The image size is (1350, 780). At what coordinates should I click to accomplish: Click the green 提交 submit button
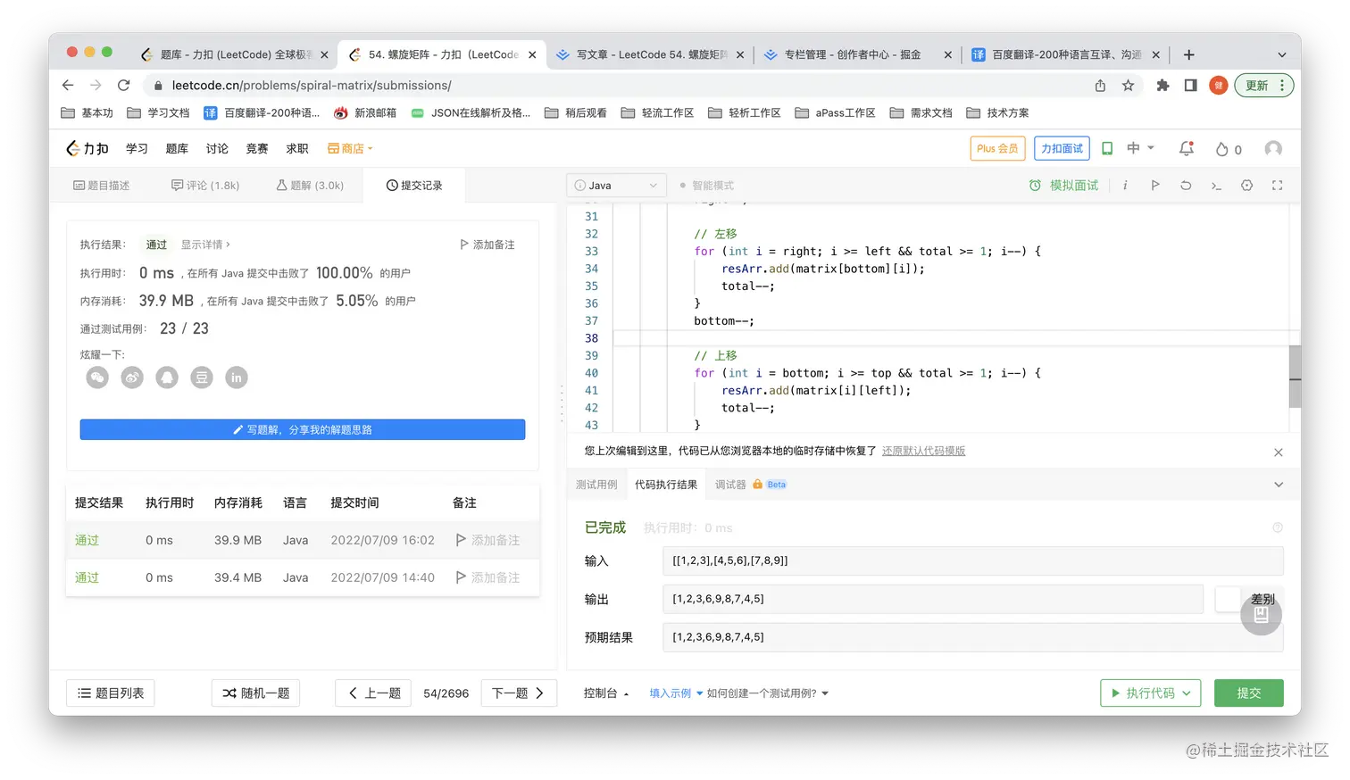click(x=1248, y=693)
